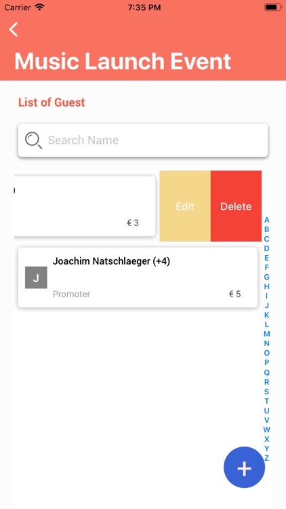The width and height of the screenshot is (286, 509).
Task: Jump to letter V in the index
Action: 266,420
